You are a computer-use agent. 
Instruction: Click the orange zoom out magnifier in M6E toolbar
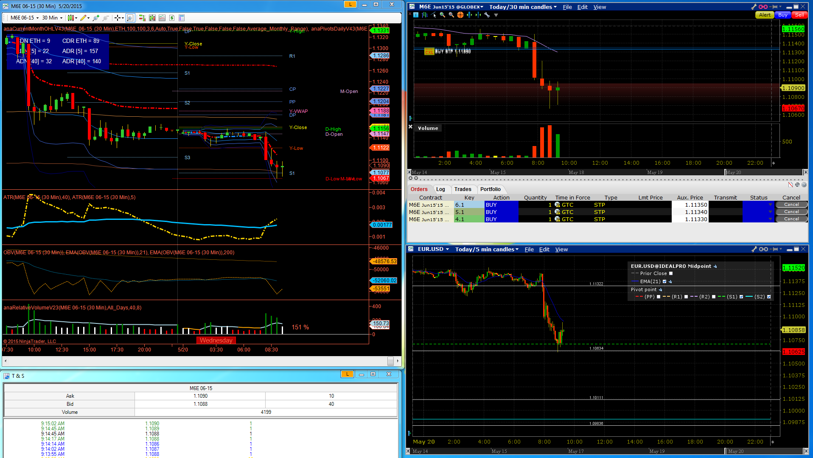point(451,15)
